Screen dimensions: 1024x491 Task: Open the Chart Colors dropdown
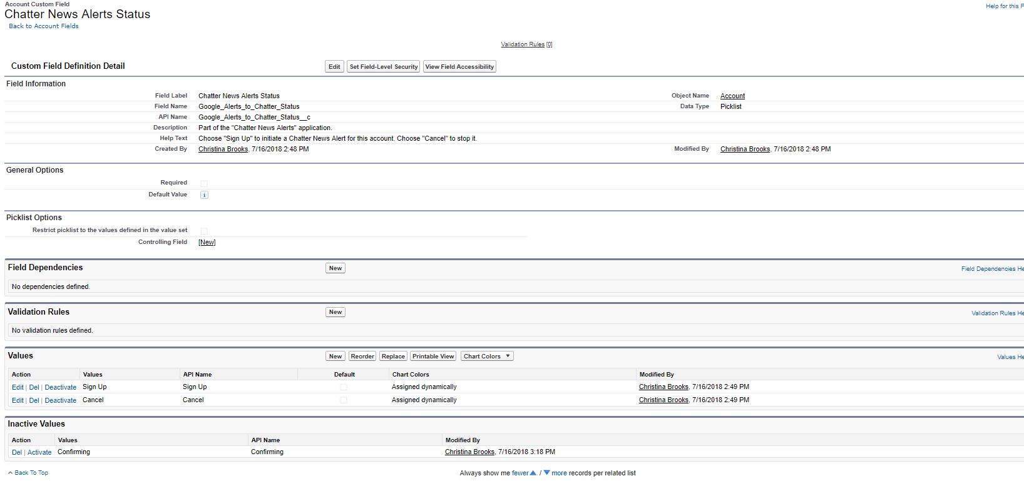(487, 357)
